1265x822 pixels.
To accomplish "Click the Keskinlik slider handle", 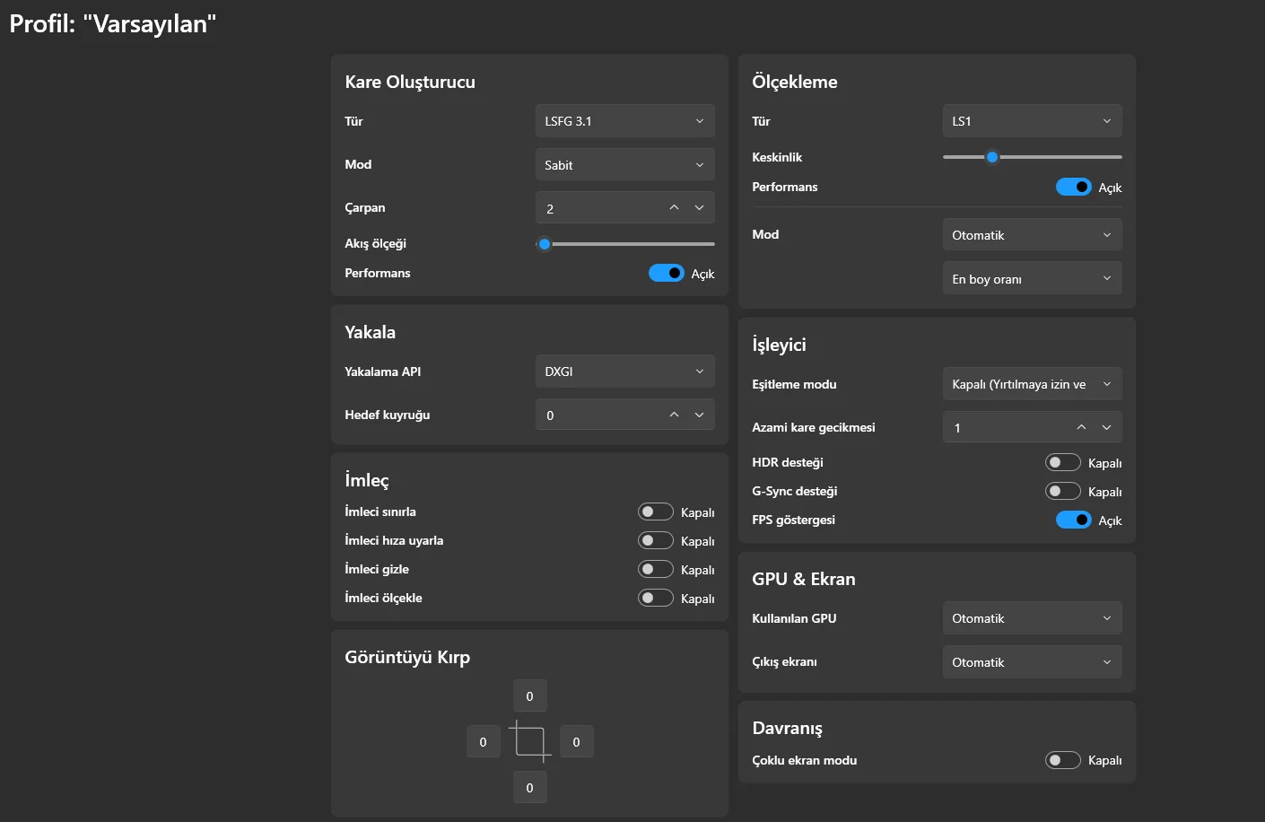I will point(991,157).
